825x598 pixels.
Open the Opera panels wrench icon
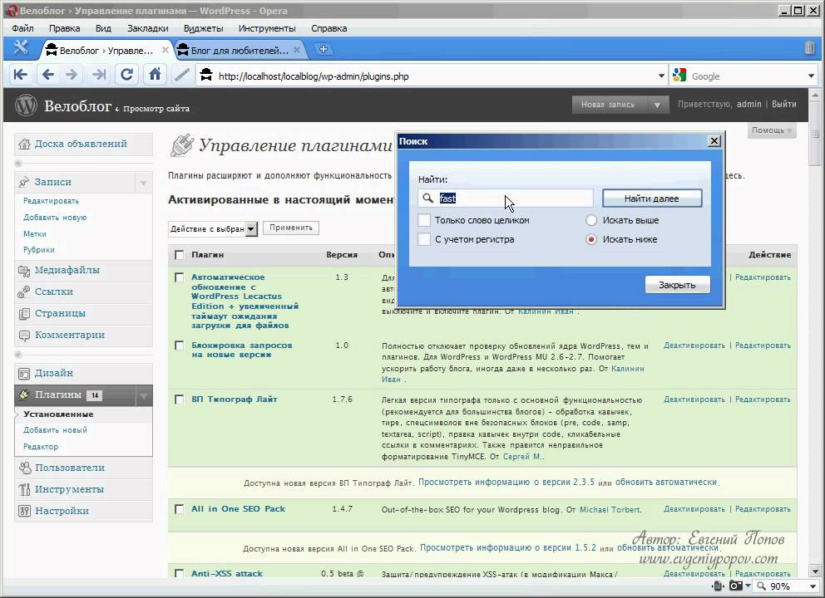(21, 48)
